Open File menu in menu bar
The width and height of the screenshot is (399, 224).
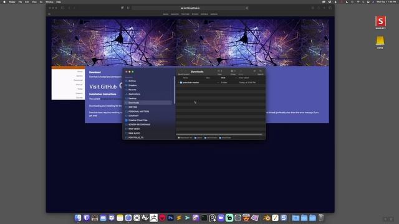[x=20, y=2]
